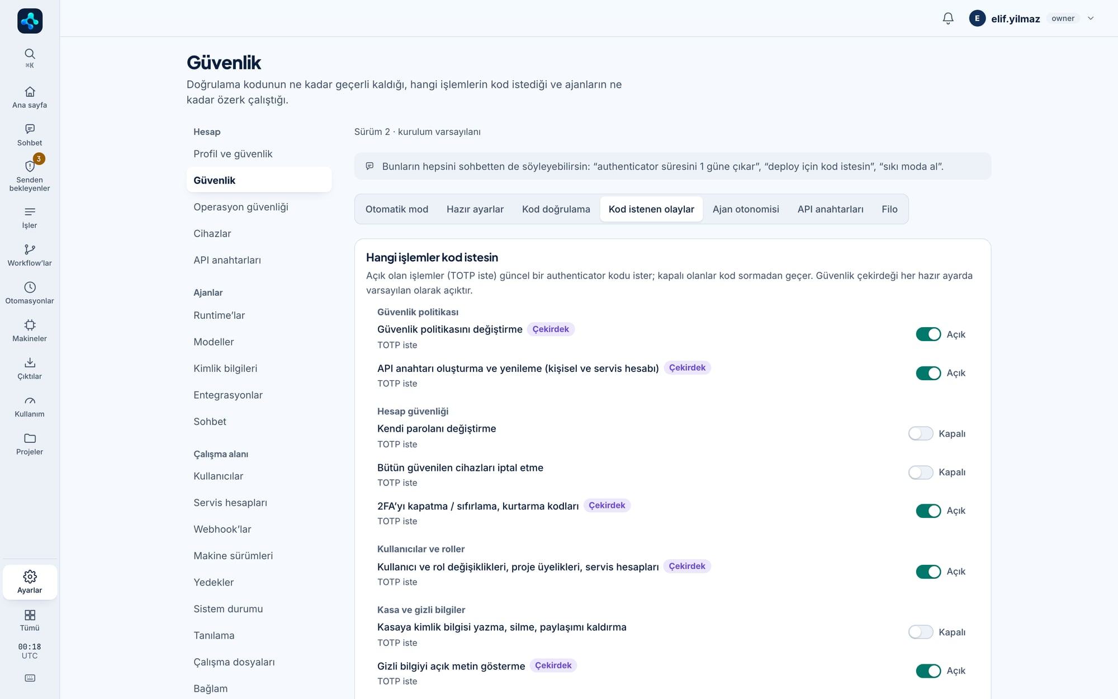
Task: Switch to Kod doğrulama tab
Action: [x=556, y=209]
